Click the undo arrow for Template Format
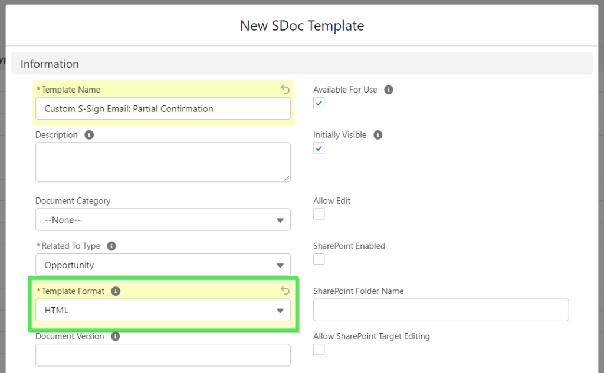 pyautogui.click(x=285, y=291)
